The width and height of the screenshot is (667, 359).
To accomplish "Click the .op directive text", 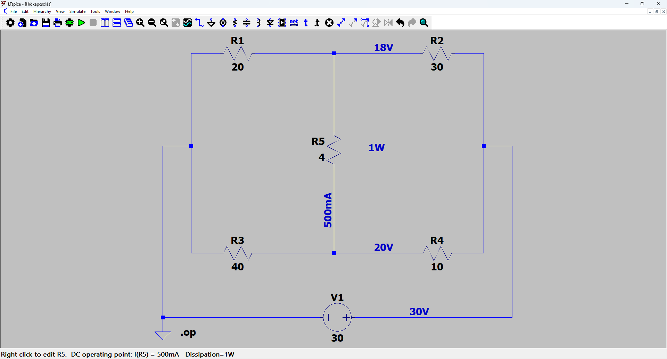I will 188,333.
